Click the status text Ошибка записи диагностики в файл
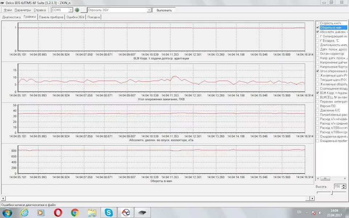The height and width of the screenshot is (218, 349). [x=28, y=205]
